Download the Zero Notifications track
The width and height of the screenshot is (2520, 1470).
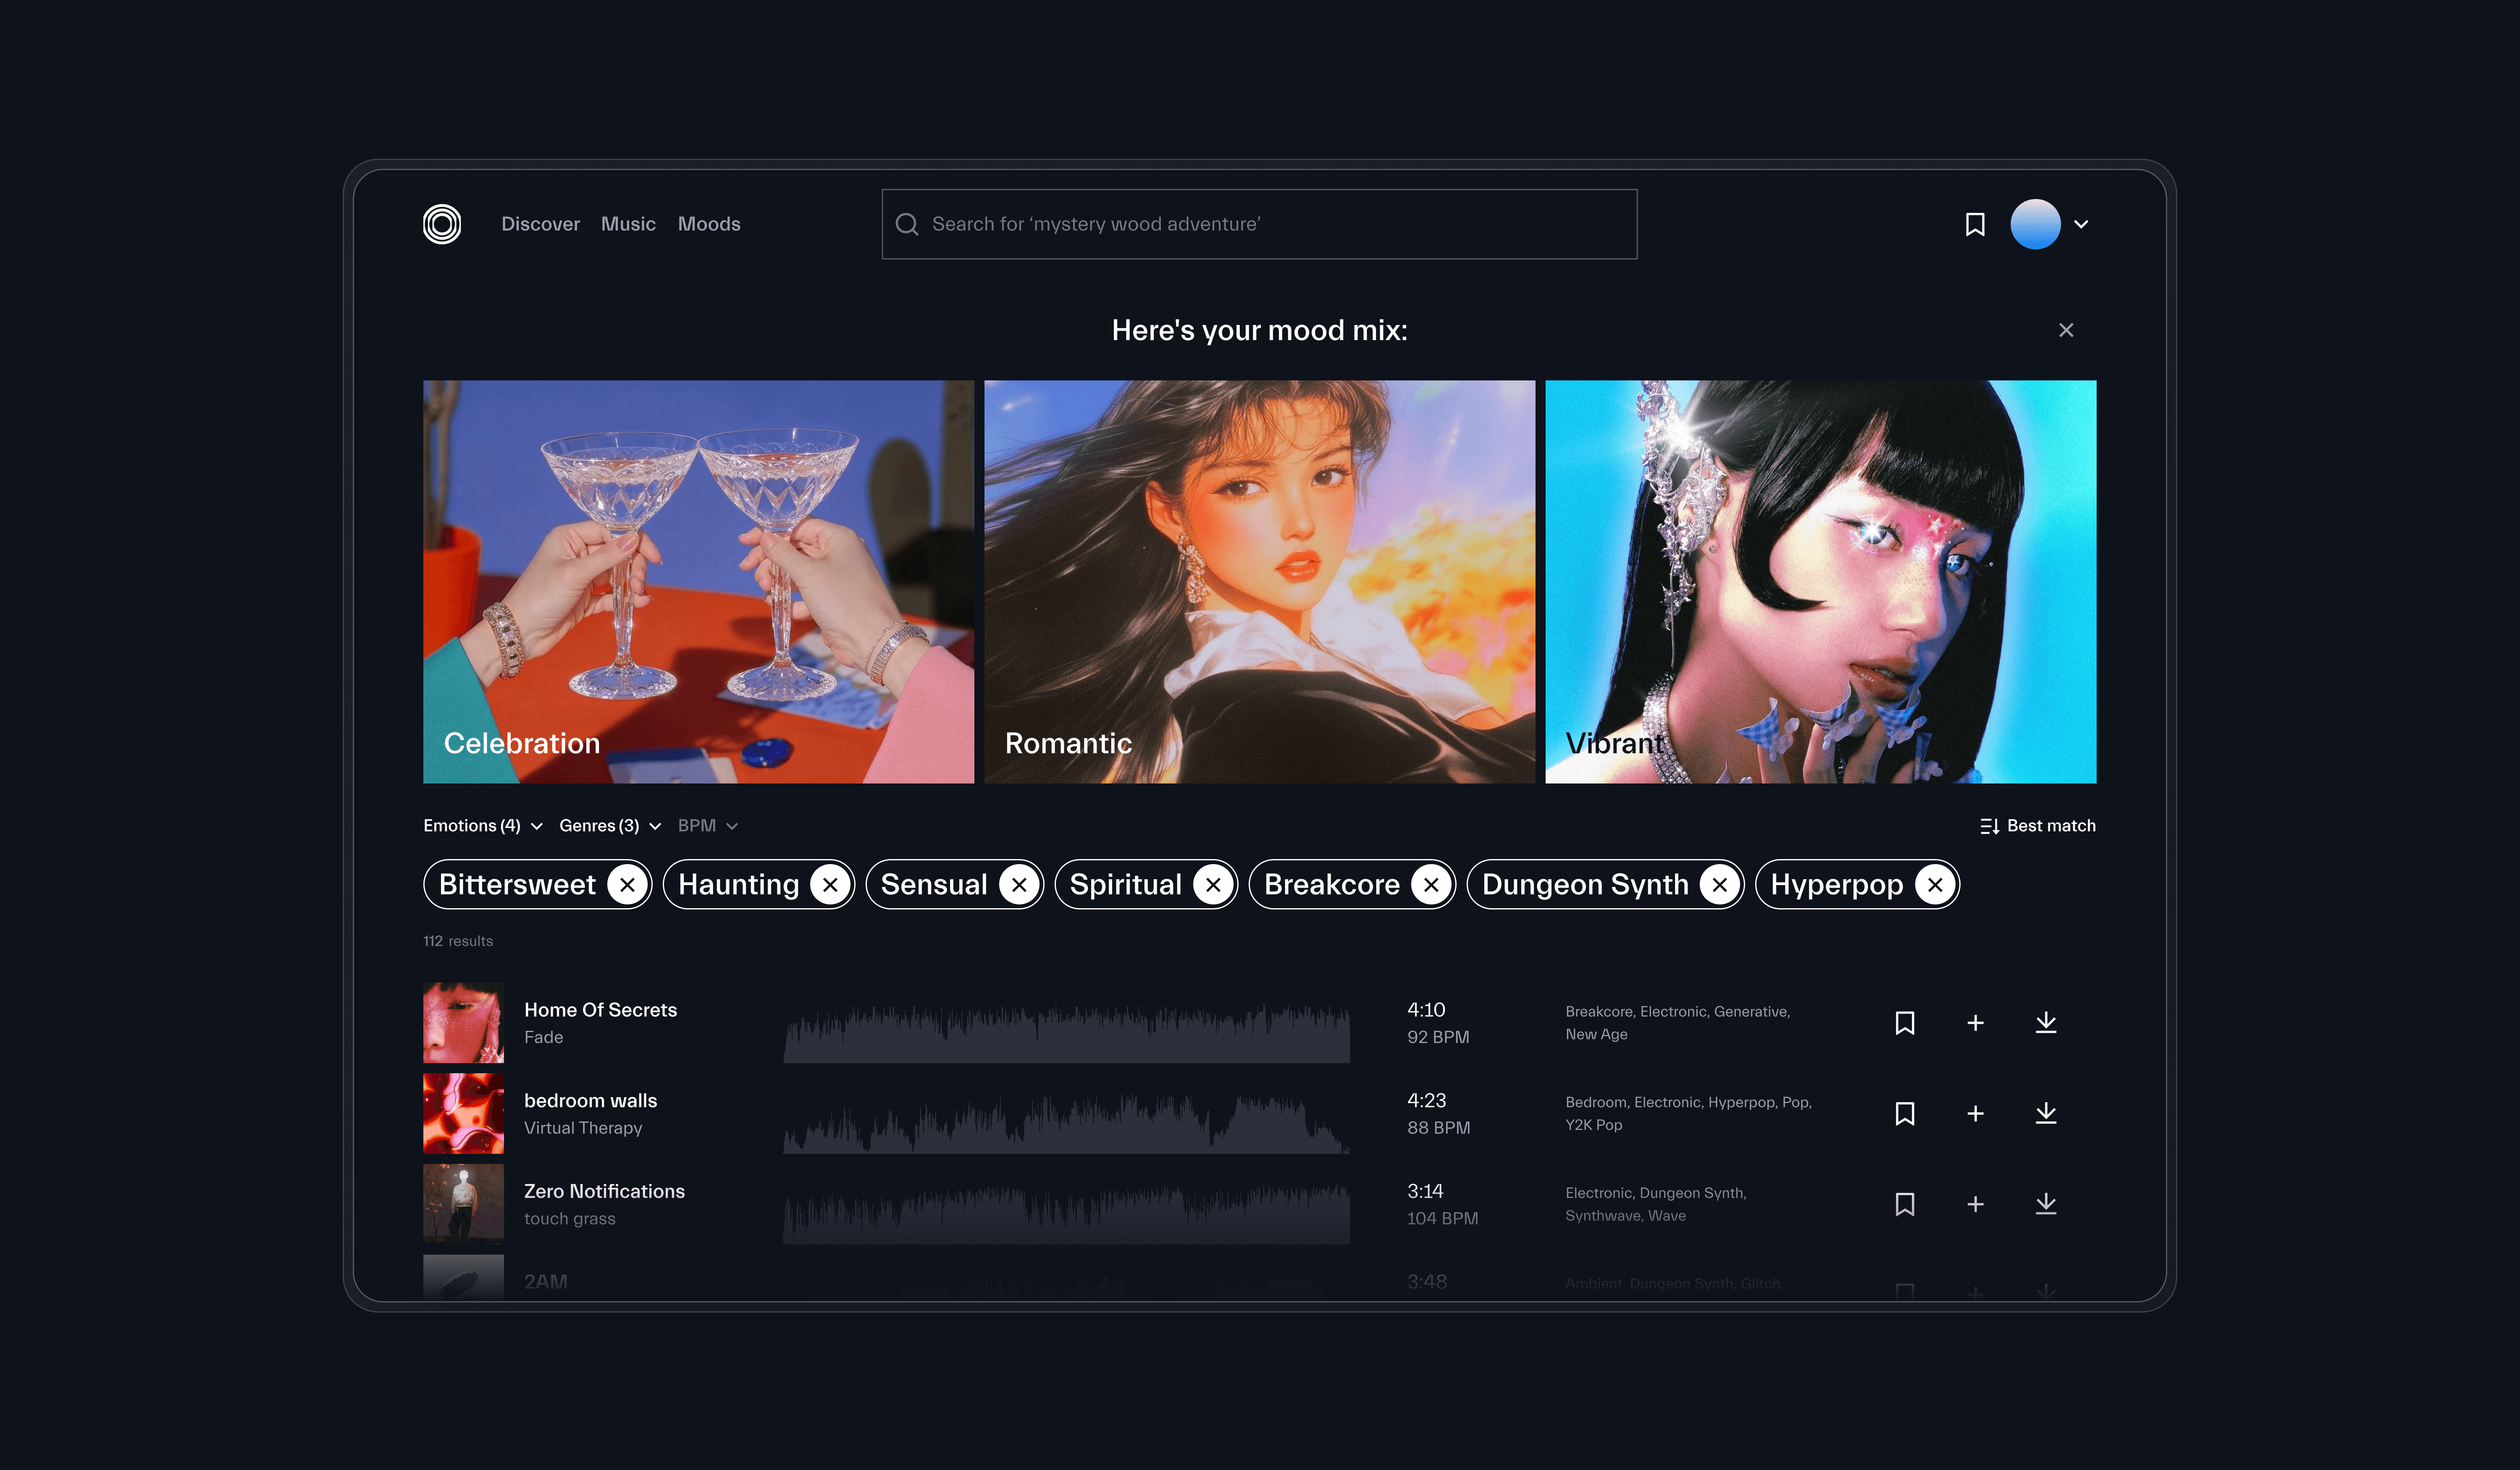tap(2045, 1204)
